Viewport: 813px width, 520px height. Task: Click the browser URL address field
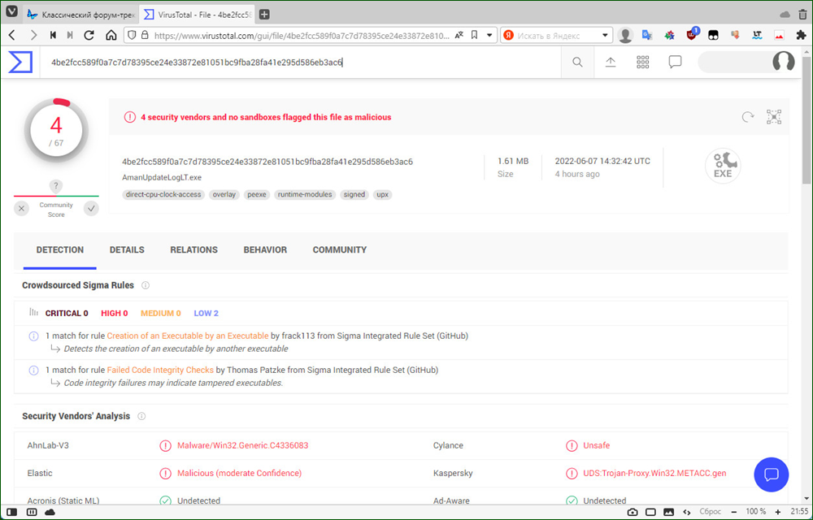(302, 35)
